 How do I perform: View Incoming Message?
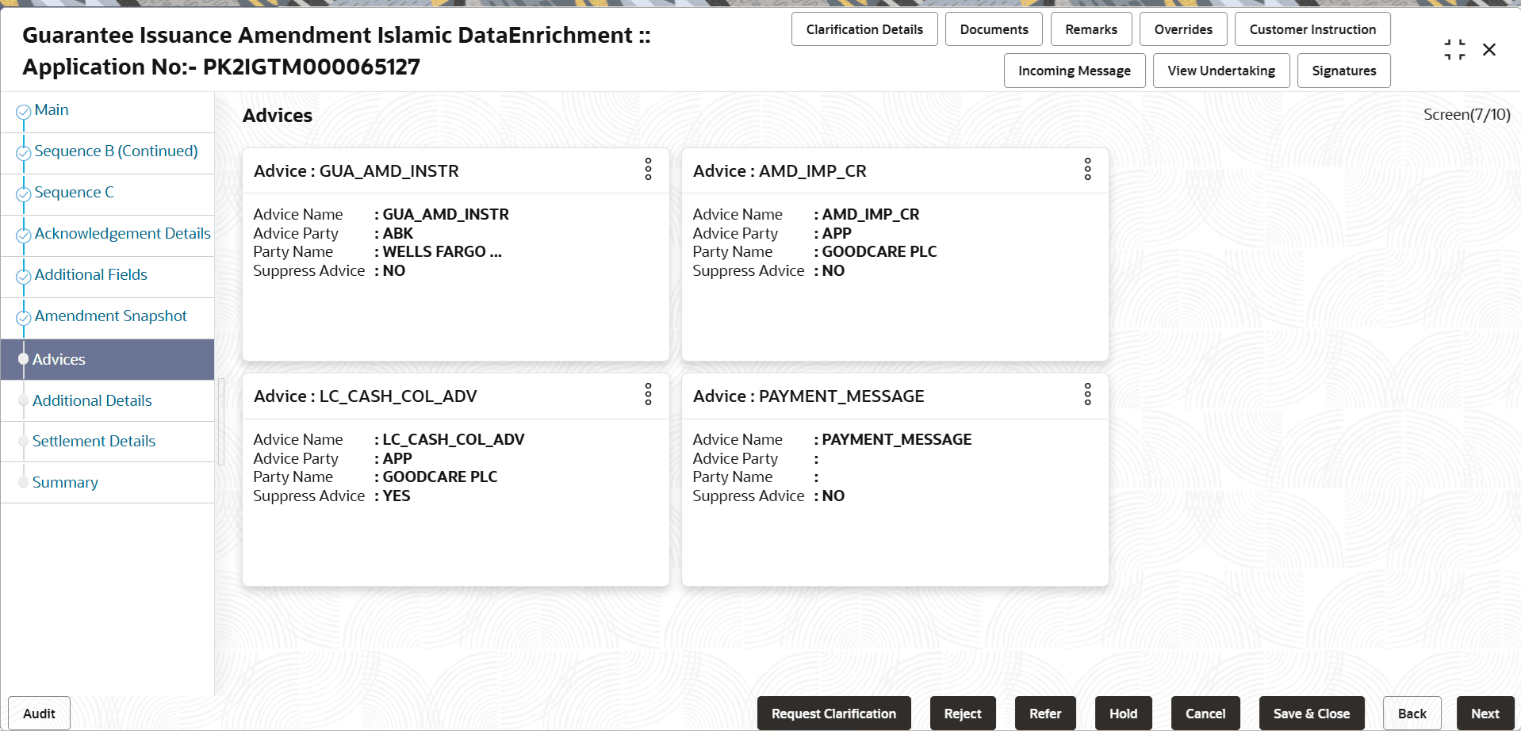(x=1075, y=71)
